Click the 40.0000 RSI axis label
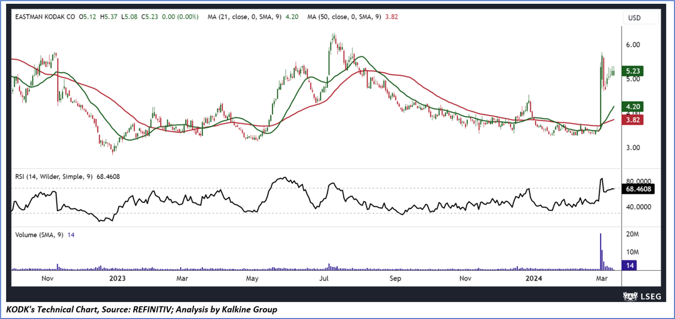Image resolution: width=675 pixels, height=319 pixels. click(x=639, y=207)
